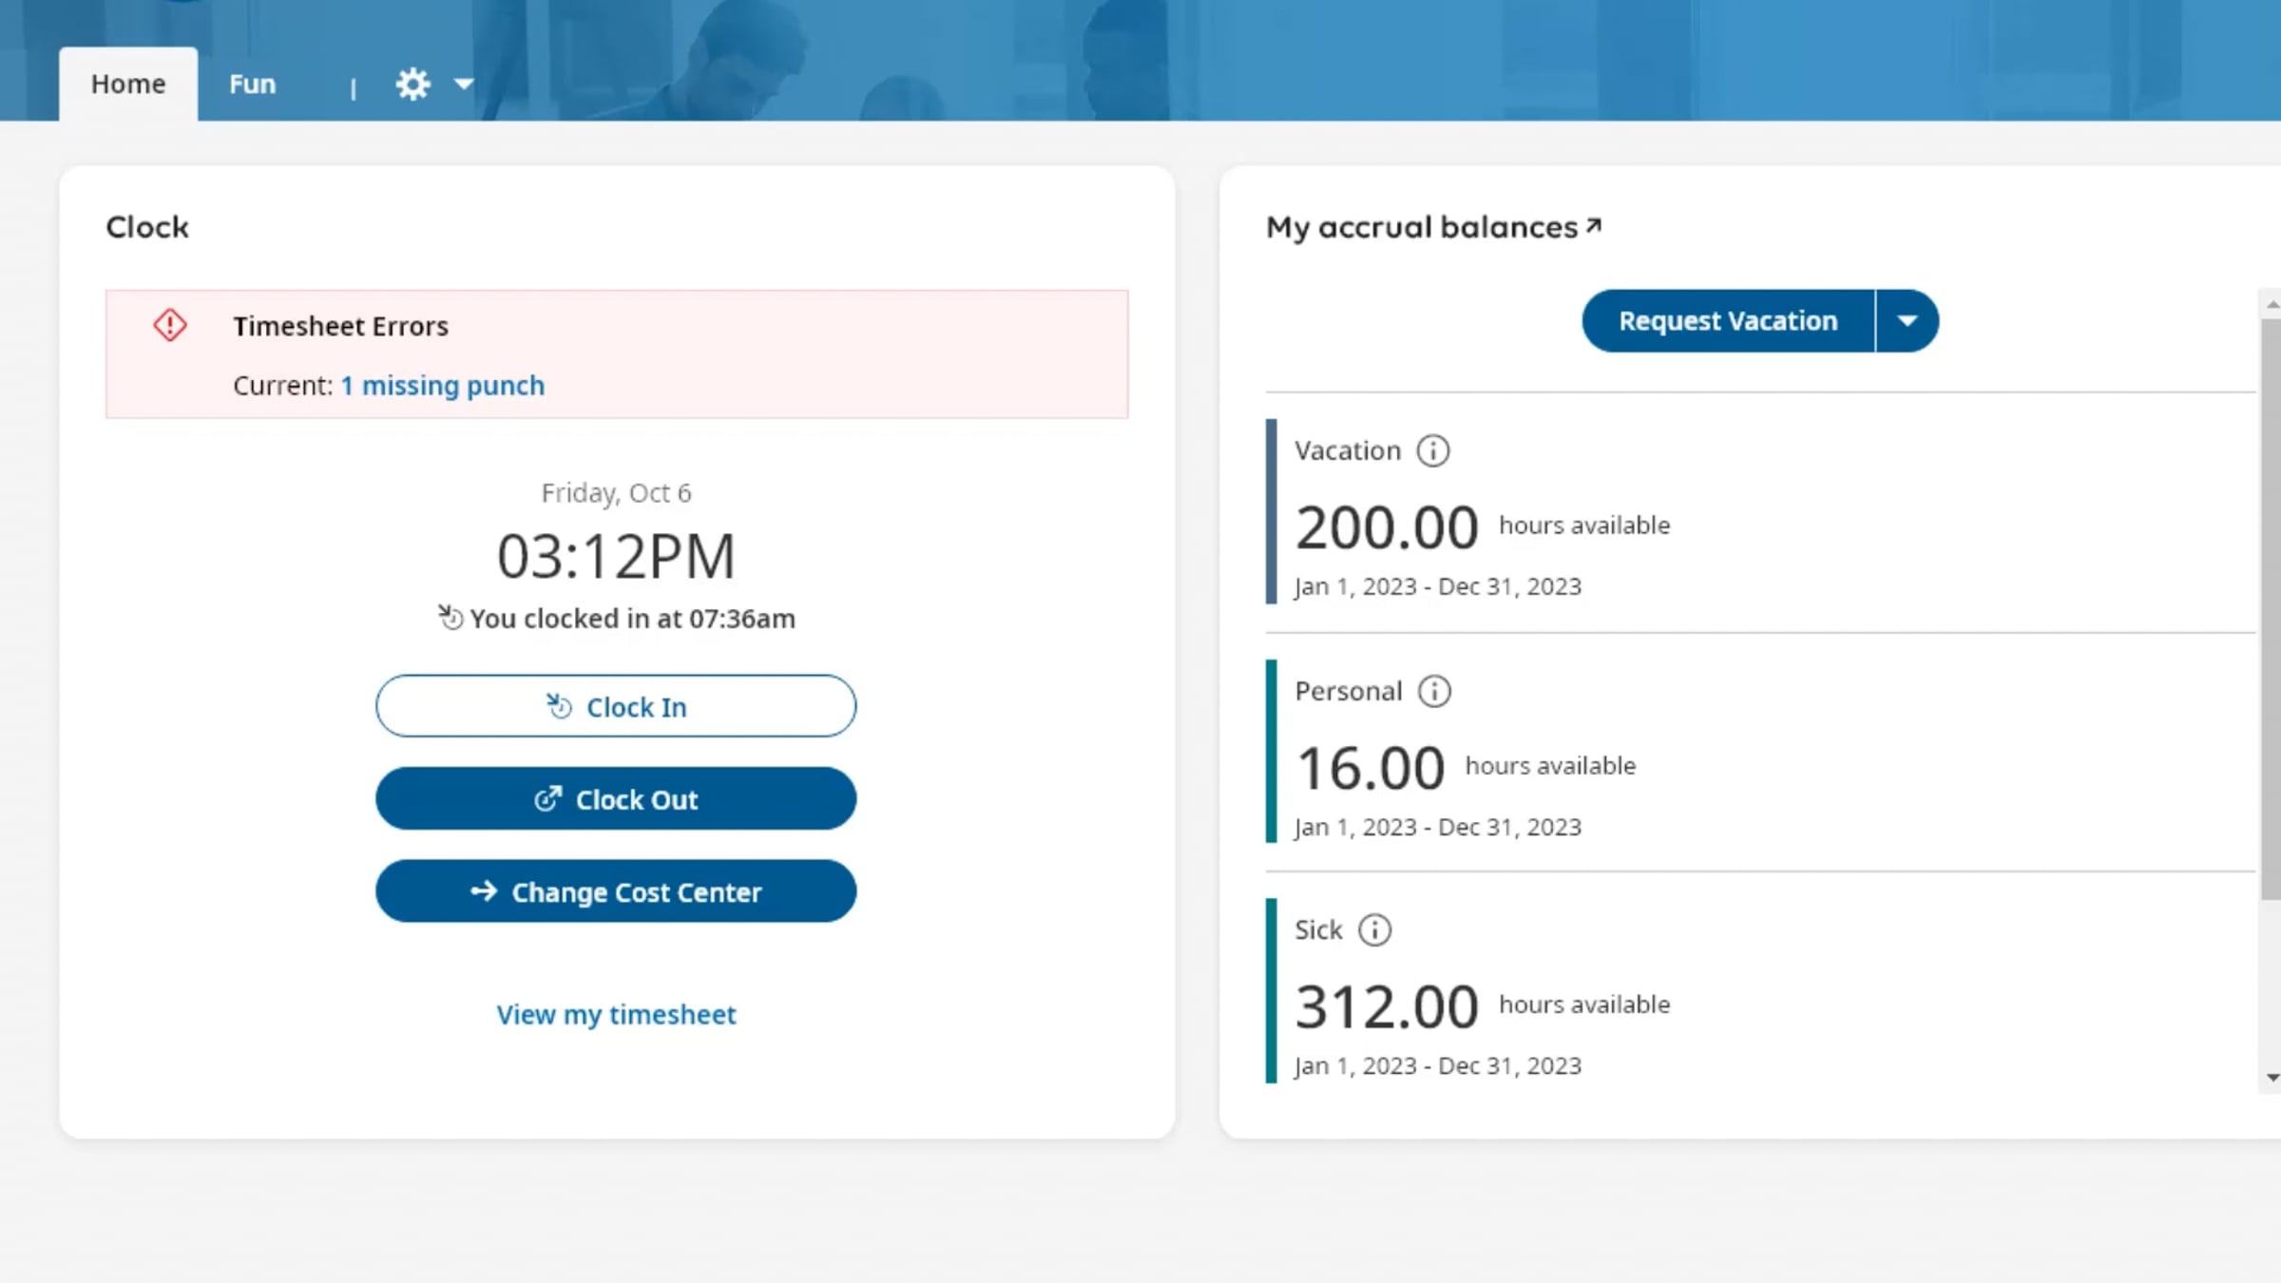Click the Request Vacation button
The image size is (2281, 1283).
click(x=1727, y=321)
